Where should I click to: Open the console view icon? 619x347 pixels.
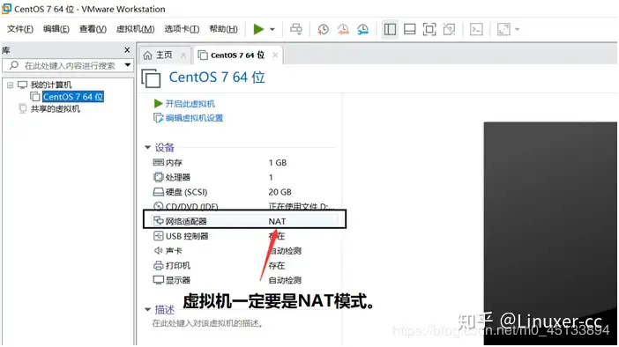tap(476, 29)
